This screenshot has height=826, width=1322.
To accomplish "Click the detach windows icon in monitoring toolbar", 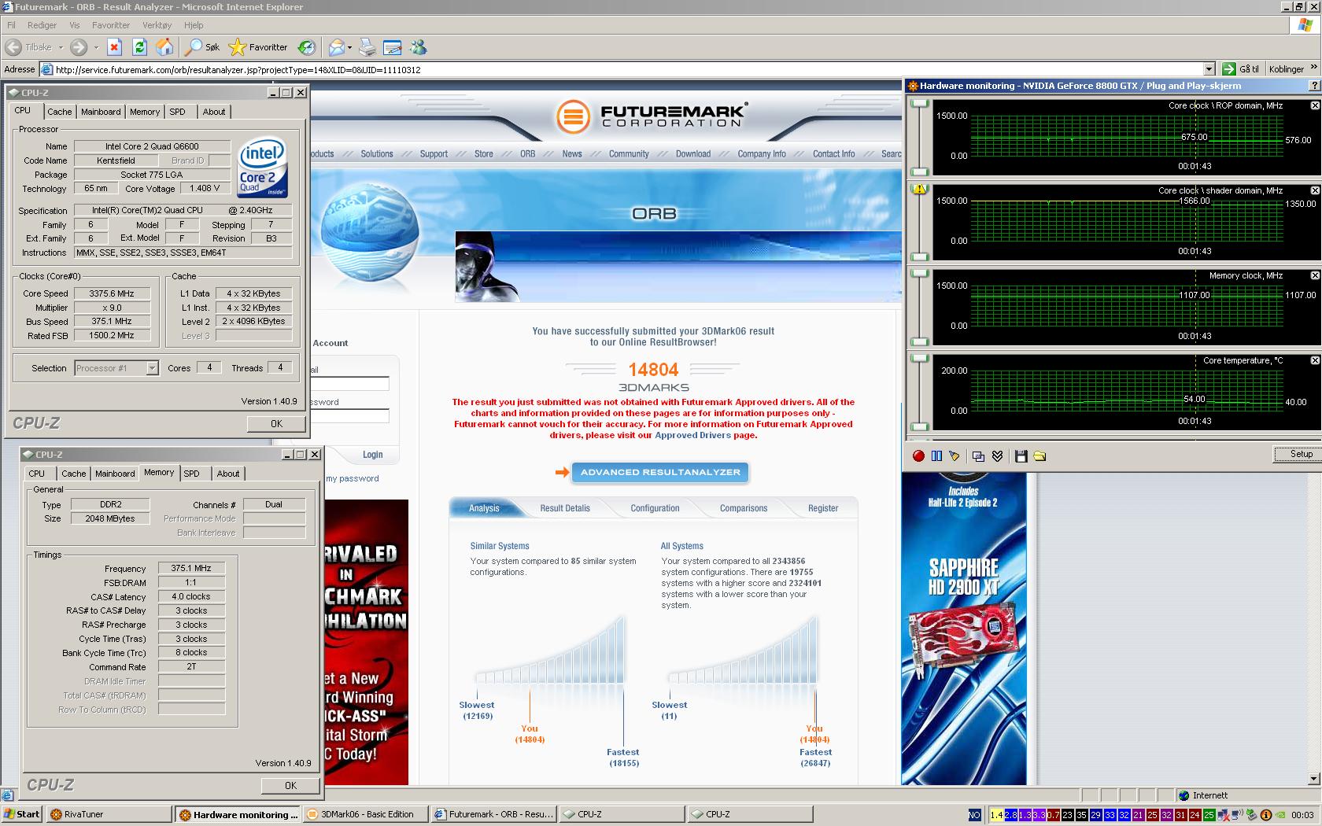I will point(978,455).
